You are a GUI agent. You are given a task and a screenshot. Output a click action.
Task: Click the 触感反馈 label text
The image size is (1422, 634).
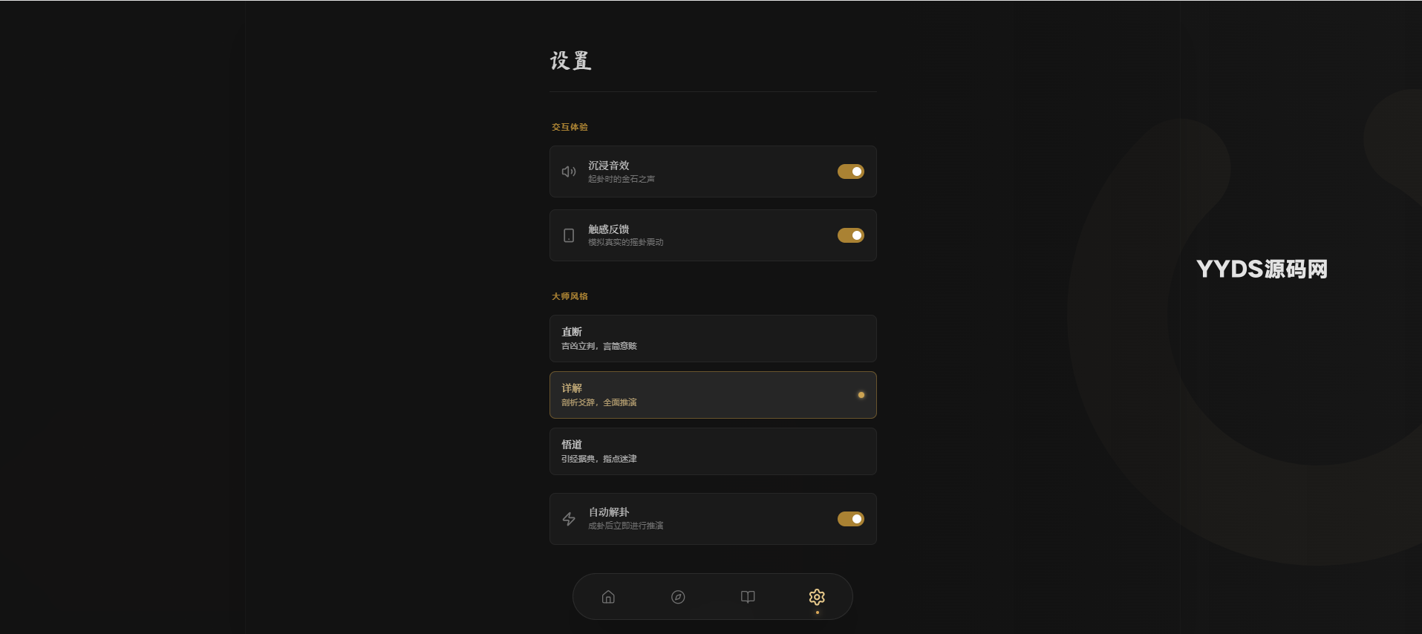tap(609, 229)
